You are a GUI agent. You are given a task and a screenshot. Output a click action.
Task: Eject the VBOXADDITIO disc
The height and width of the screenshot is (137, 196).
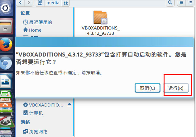point(69,105)
